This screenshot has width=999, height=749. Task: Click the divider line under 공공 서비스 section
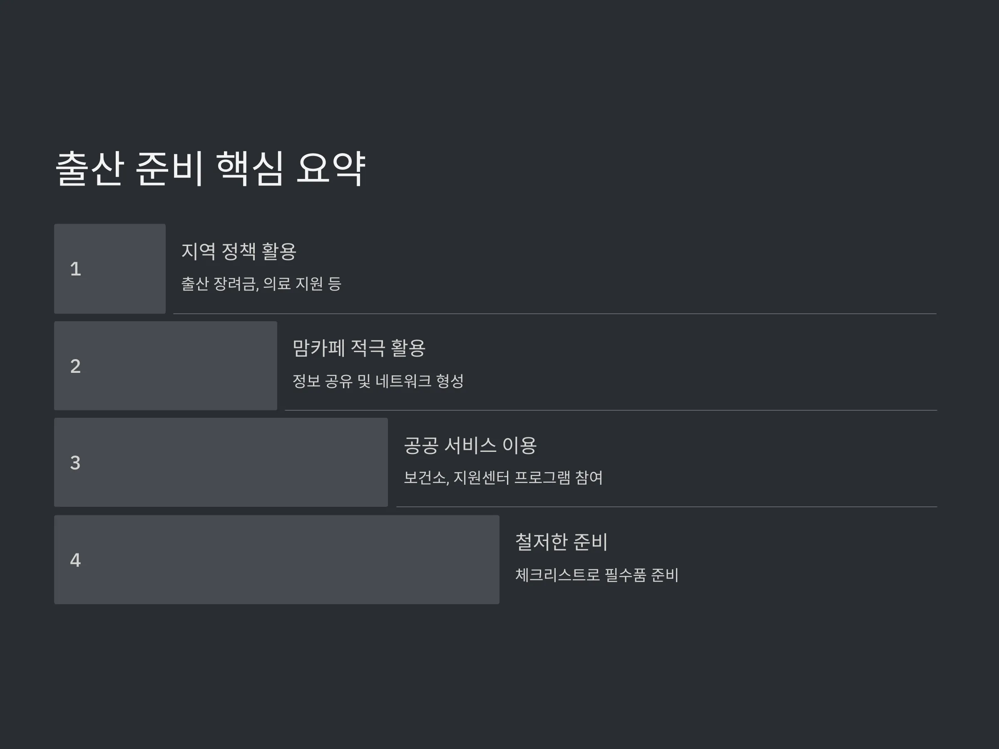point(666,506)
